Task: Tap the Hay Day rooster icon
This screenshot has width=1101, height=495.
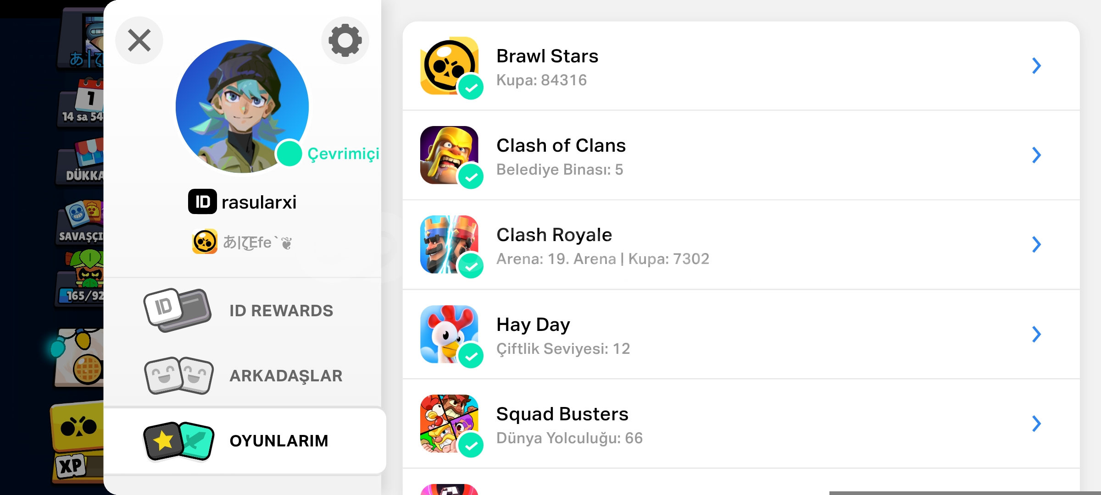Action: tap(449, 334)
